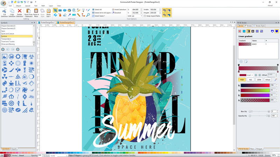Click the Undo icon in quick access toolbar
Viewport: 280px width, 157px height.
pos(25,2)
